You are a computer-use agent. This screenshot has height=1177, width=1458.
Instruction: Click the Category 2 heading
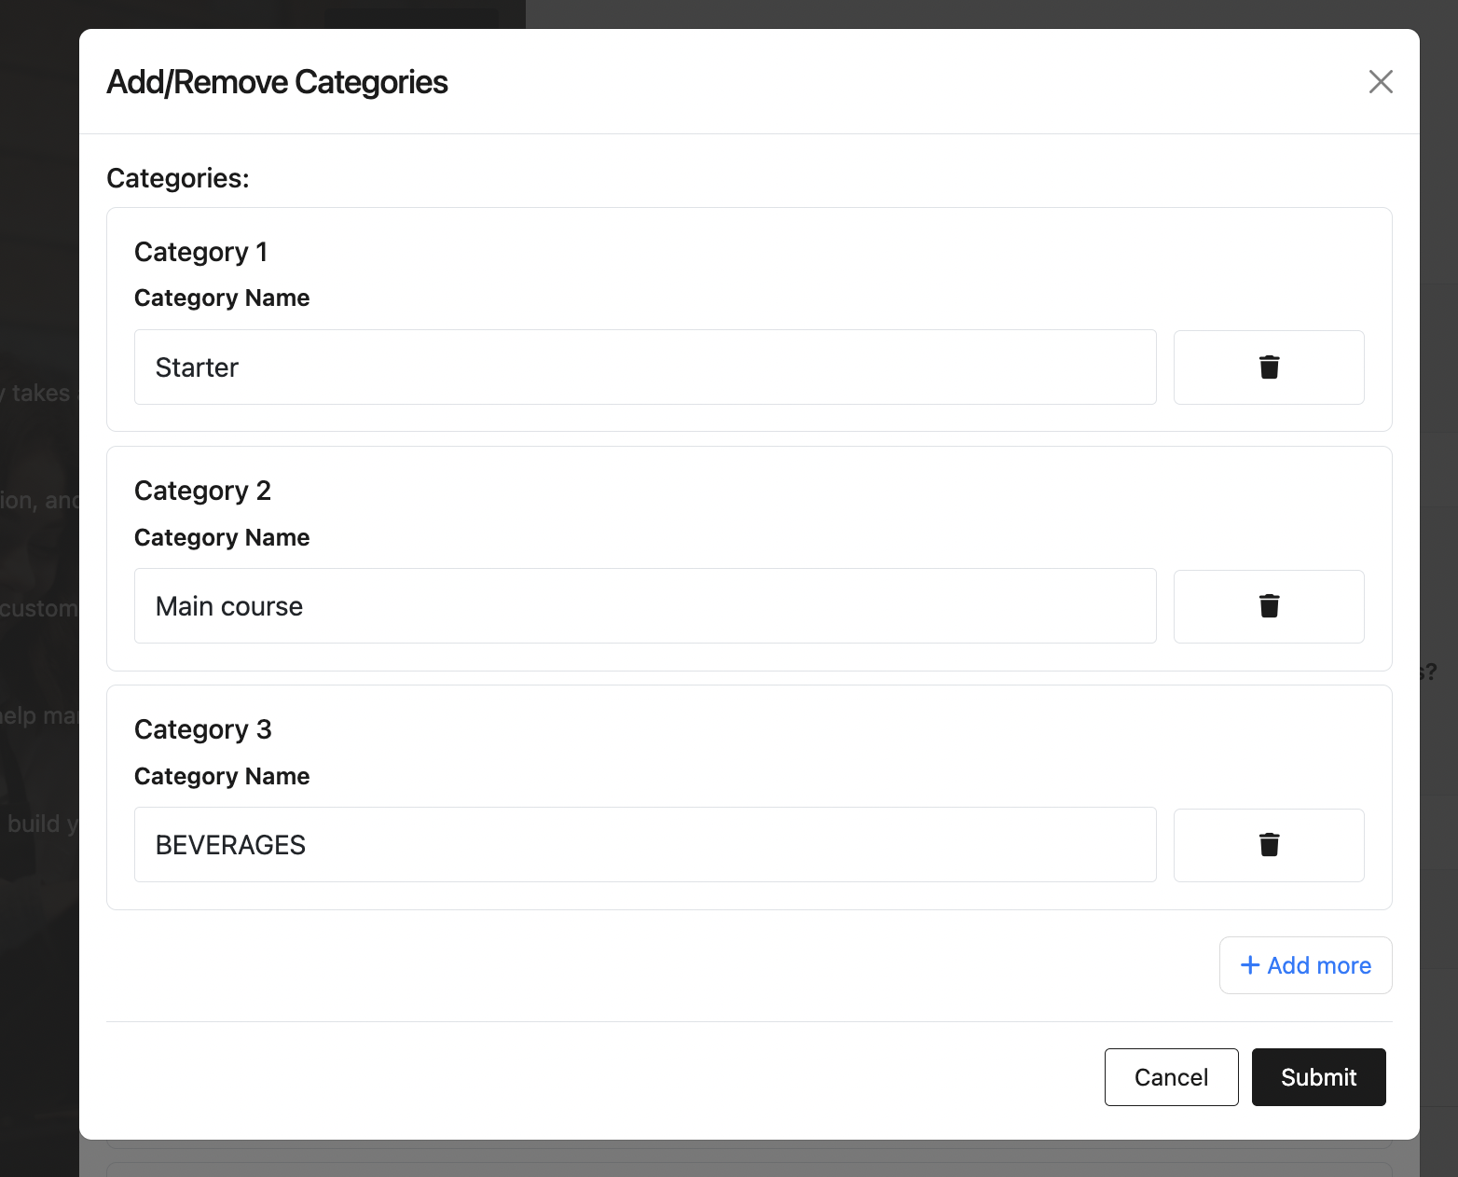[x=202, y=491]
